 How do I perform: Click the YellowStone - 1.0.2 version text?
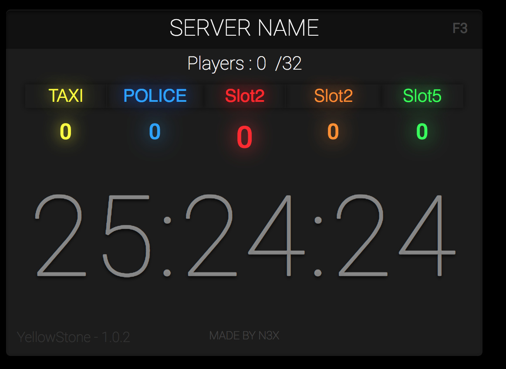[x=73, y=337]
